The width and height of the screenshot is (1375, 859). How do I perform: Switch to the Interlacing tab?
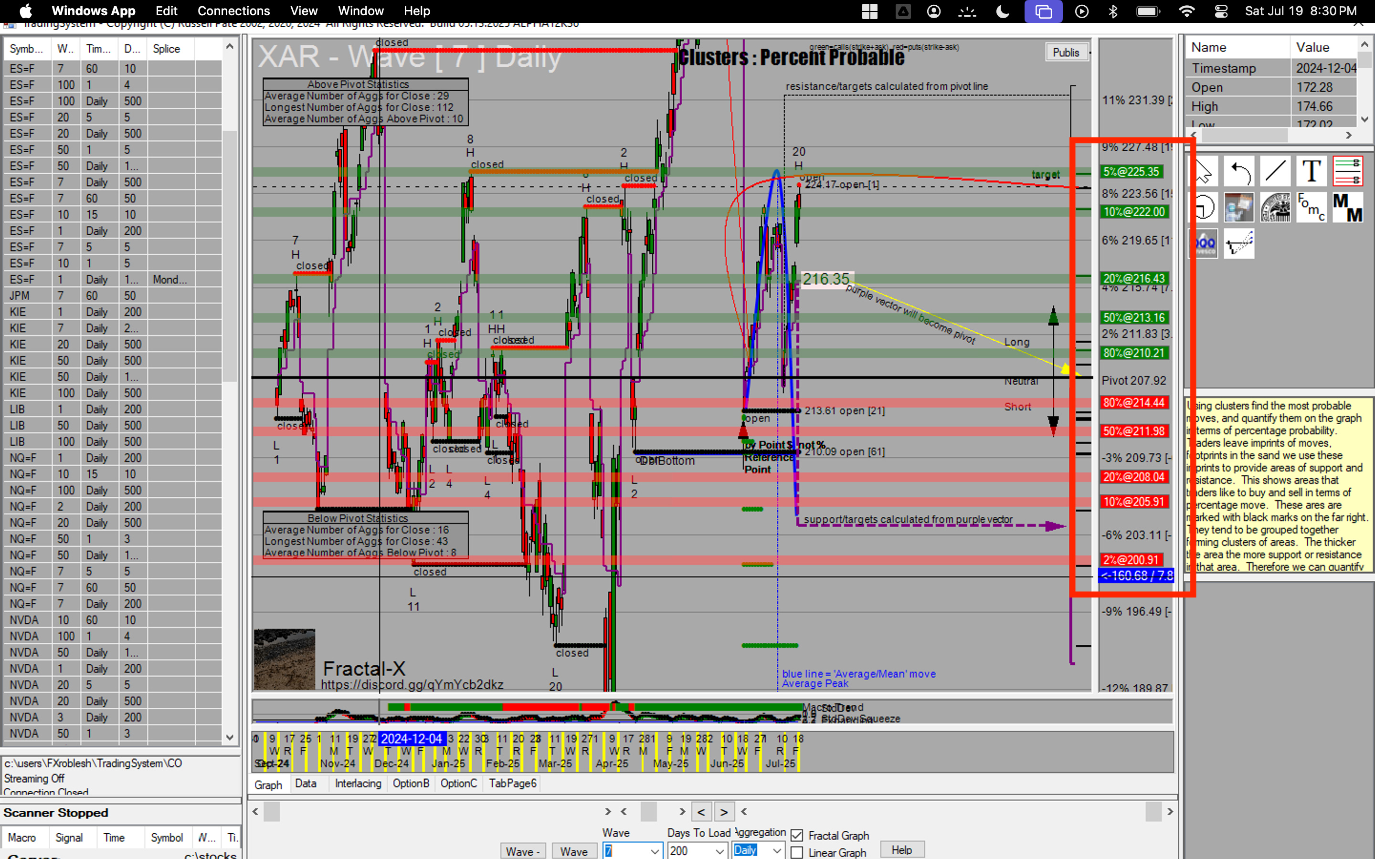pyautogui.click(x=358, y=784)
